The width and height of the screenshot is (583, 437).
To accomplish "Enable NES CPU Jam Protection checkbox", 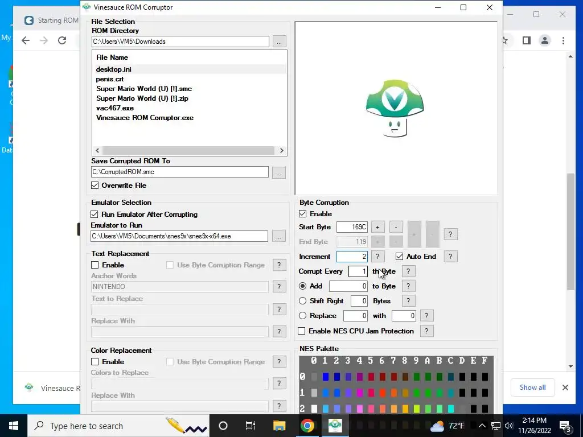I will coord(302,331).
